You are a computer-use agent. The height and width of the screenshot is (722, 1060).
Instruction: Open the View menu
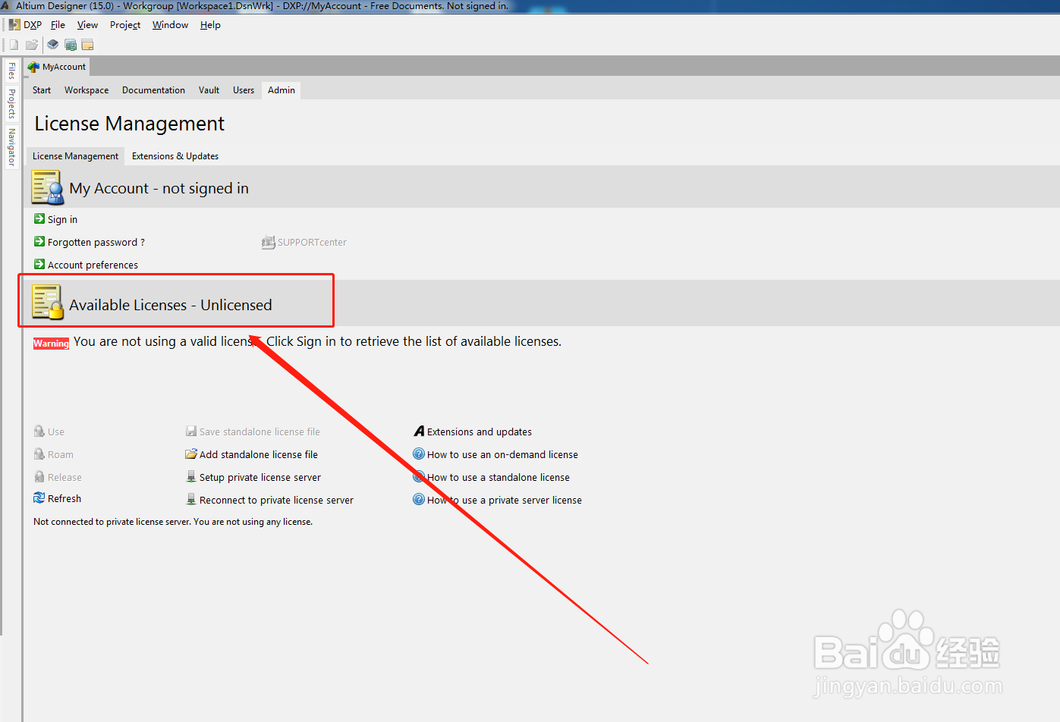(87, 25)
